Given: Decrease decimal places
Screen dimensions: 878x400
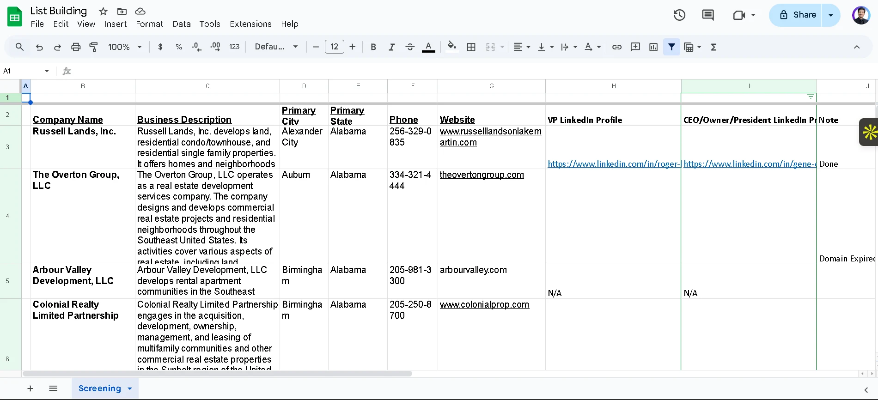Looking at the screenshot, I should tap(197, 47).
